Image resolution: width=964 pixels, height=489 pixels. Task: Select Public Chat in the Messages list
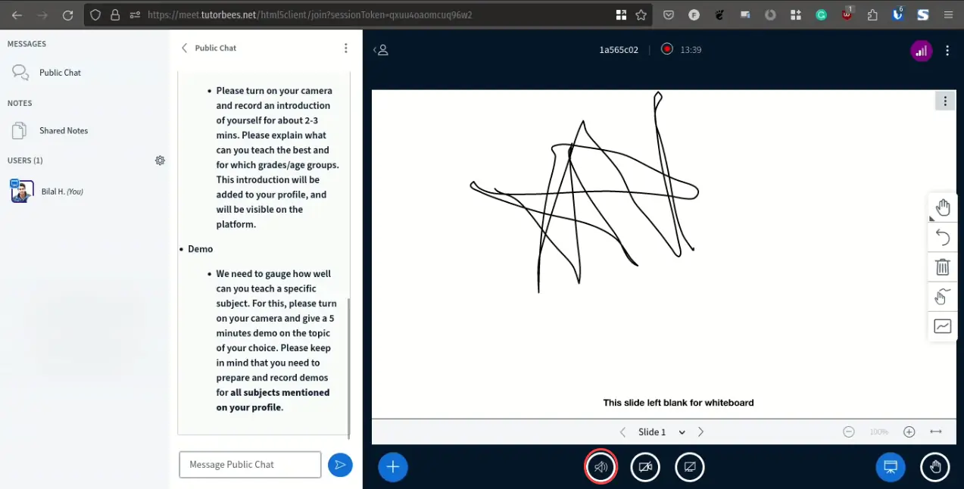click(60, 73)
